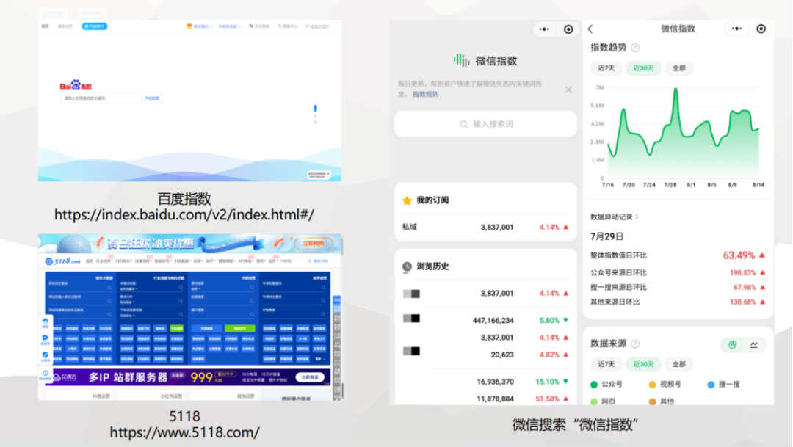Toggle 网页 light-green legend item
The height and width of the screenshot is (447, 793).
[x=604, y=401]
